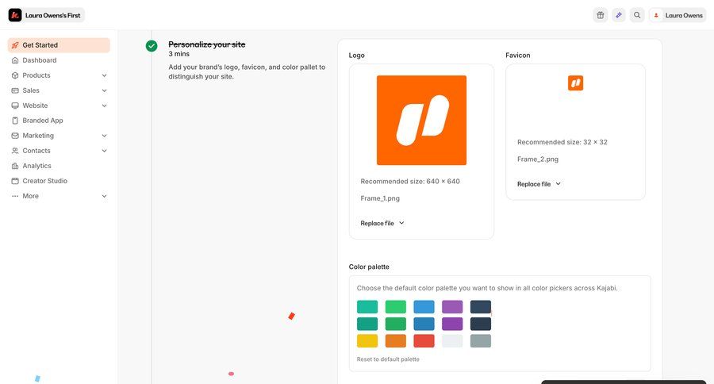Open the Laura Owens's First site switcher
This screenshot has width=714, height=384.
click(46, 15)
